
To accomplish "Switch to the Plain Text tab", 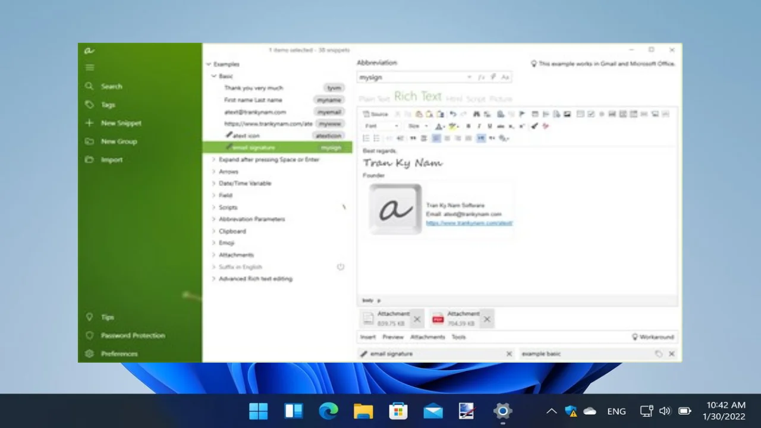I will point(375,99).
